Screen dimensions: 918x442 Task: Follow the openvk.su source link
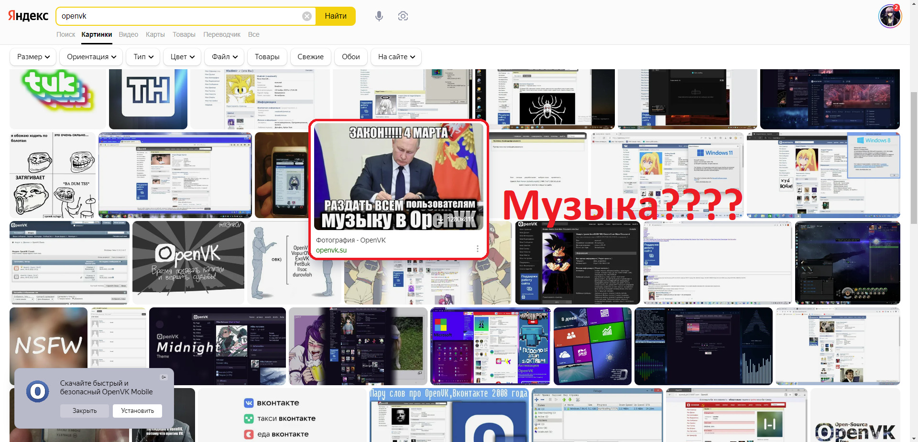click(x=331, y=250)
